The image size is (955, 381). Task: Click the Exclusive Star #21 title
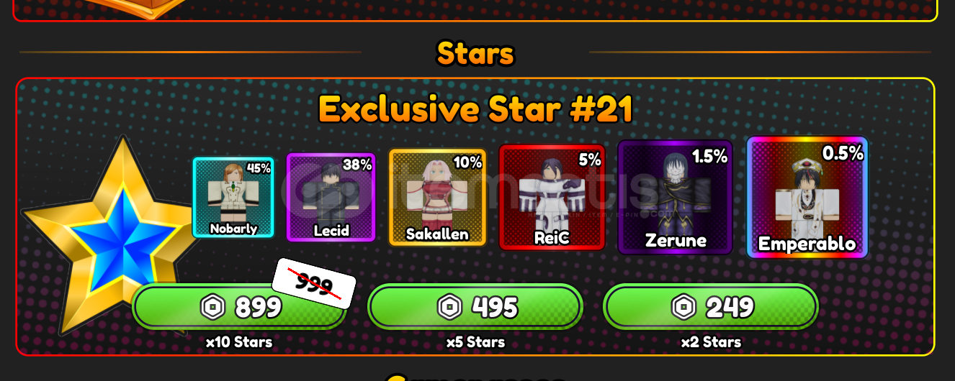click(x=475, y=109)
